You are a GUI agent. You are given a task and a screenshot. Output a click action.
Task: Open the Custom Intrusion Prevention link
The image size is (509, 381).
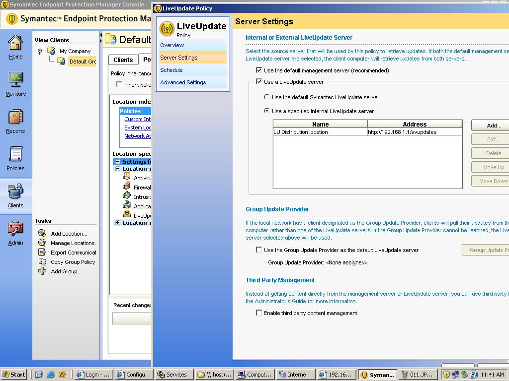138,119
